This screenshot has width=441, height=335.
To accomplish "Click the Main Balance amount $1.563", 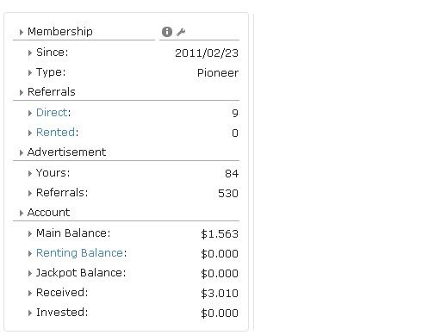I will tap(220, 234).
